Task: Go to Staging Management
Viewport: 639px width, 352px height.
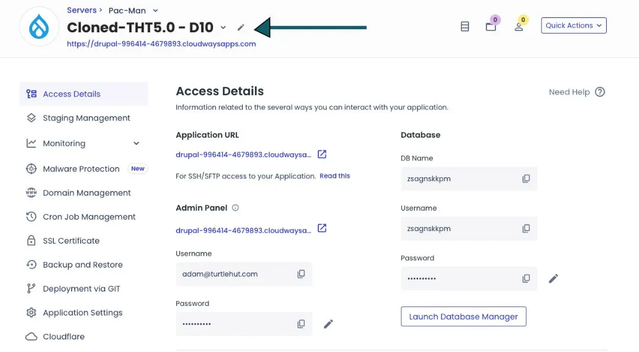Action: (86, 118)
